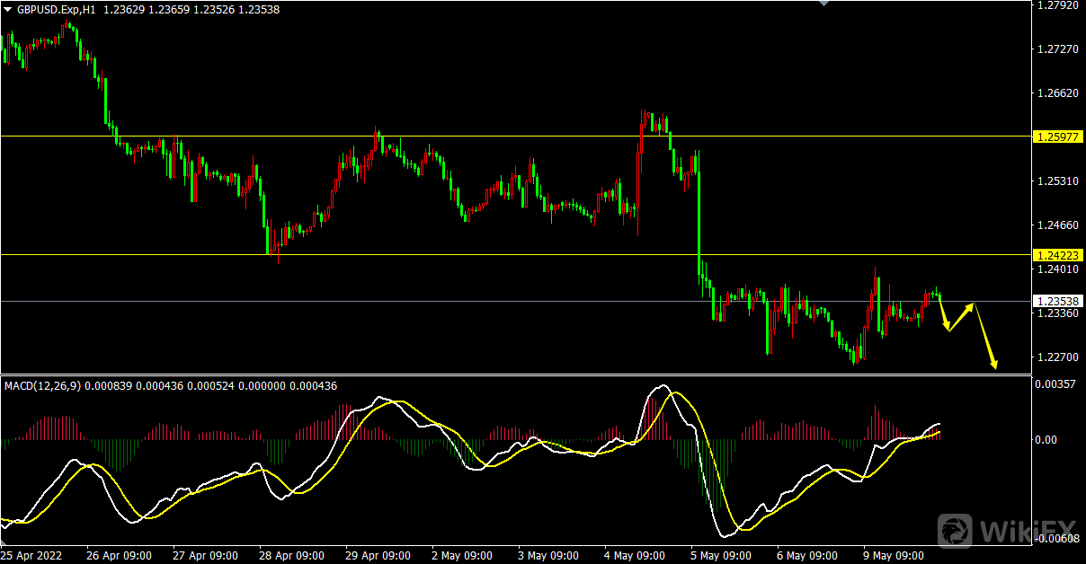Click the 1.25310 price scale value
The width and height of the screenshot is (1086, 564).
pyautogui.click(x=1057, y=181)
